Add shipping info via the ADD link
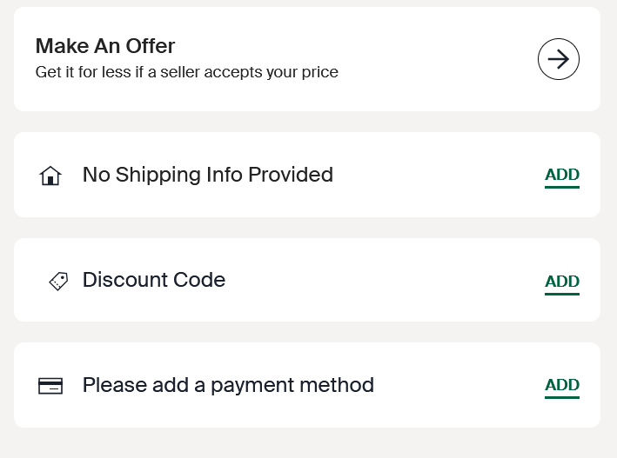617x458 pixels. click(x=561, y=175)
